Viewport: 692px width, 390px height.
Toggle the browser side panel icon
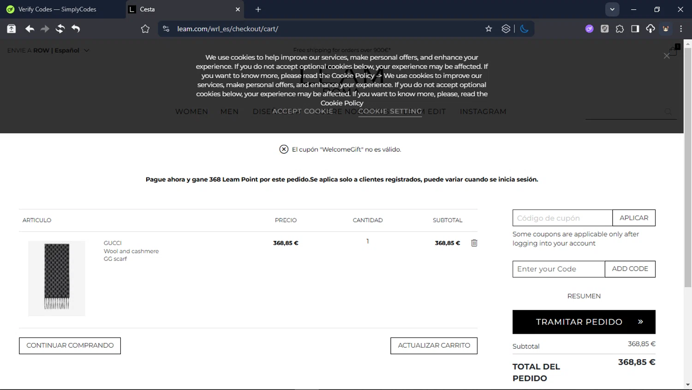point(635,29)
